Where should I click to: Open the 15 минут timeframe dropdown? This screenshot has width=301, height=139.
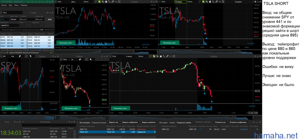tap(181, 2)
